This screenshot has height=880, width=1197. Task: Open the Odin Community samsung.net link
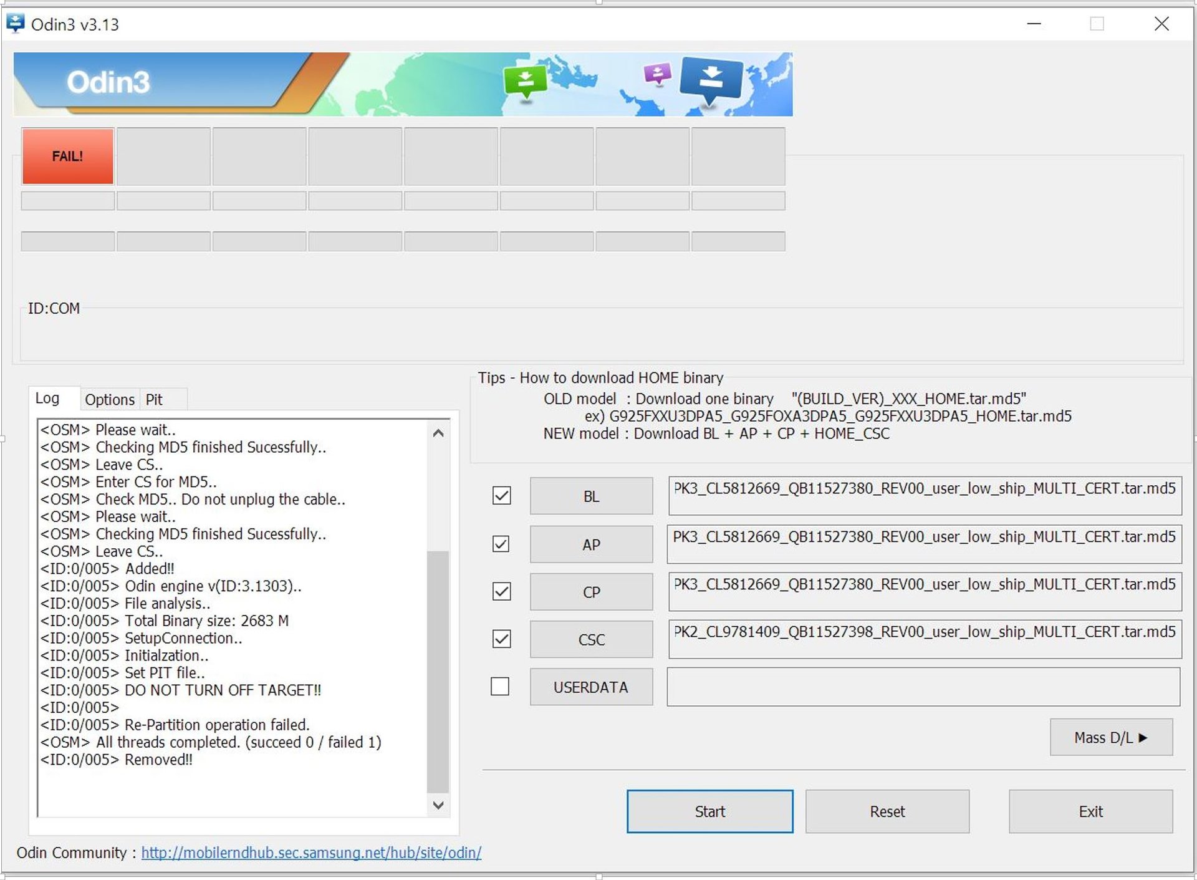[x=311, y=853]
